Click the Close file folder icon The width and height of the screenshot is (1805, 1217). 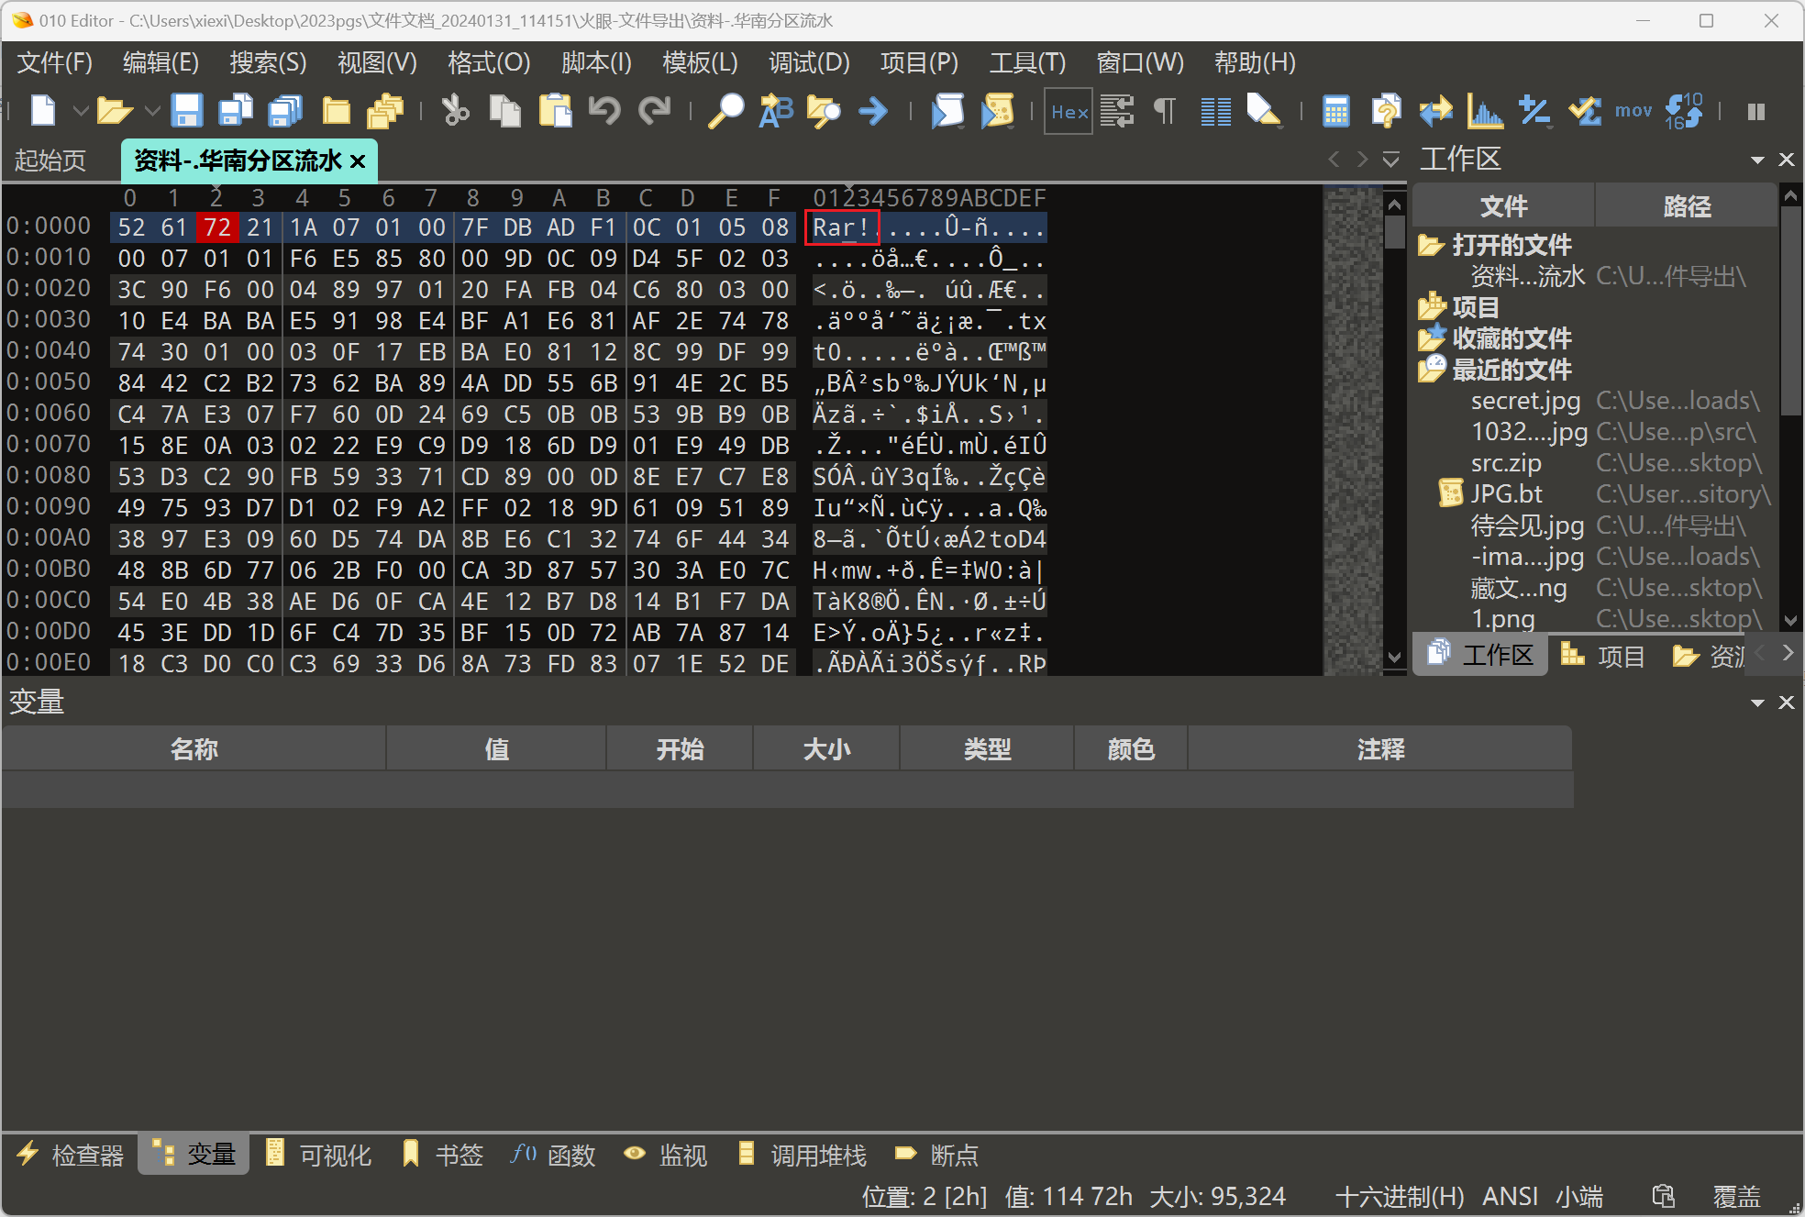[336, 111]
